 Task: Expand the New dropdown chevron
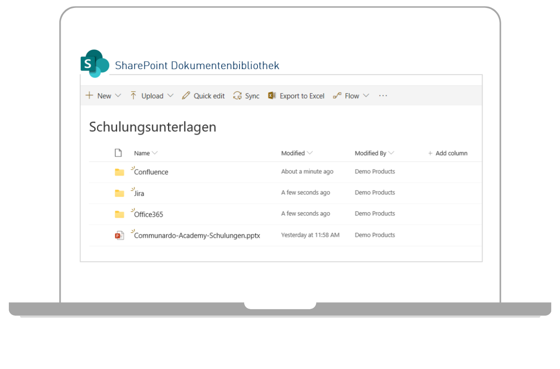[118, 96]
